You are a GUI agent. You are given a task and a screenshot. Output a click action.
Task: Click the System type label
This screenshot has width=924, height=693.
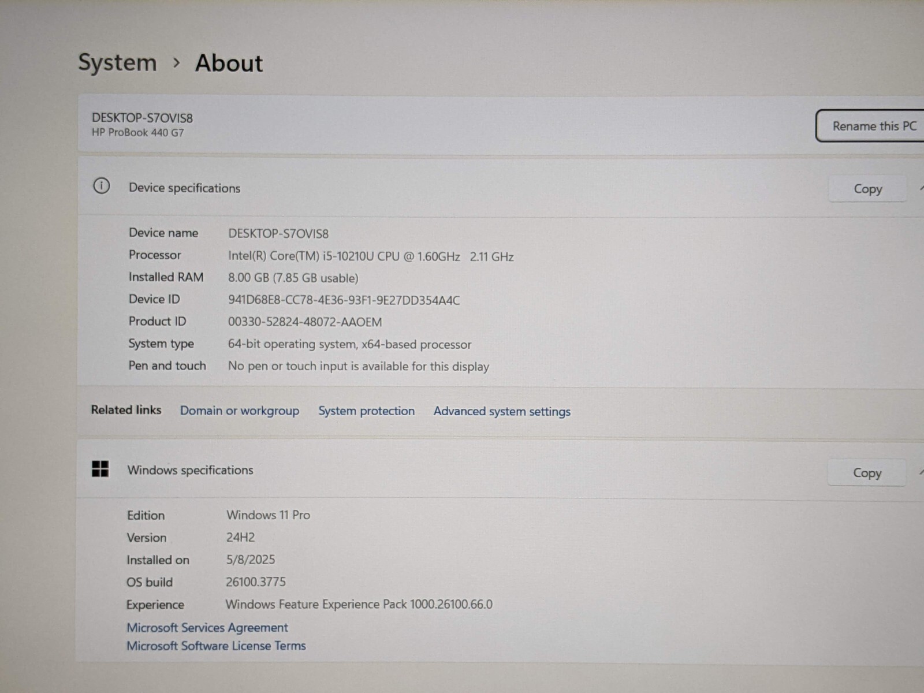point(161,344)
